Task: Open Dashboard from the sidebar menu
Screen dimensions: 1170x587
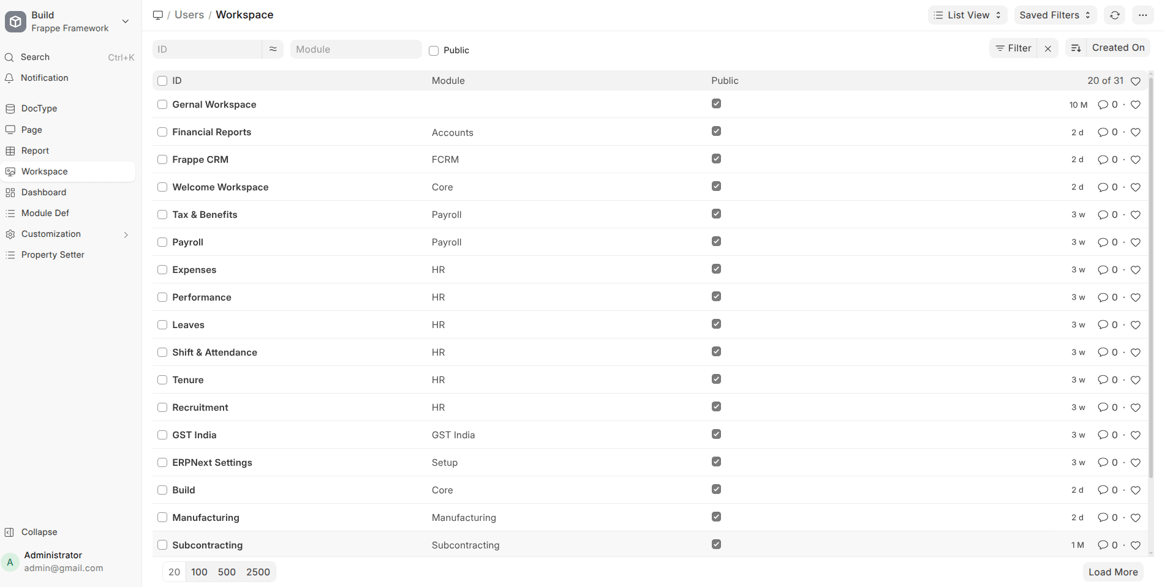Action: pyautogui.click(x=43, y=192)
